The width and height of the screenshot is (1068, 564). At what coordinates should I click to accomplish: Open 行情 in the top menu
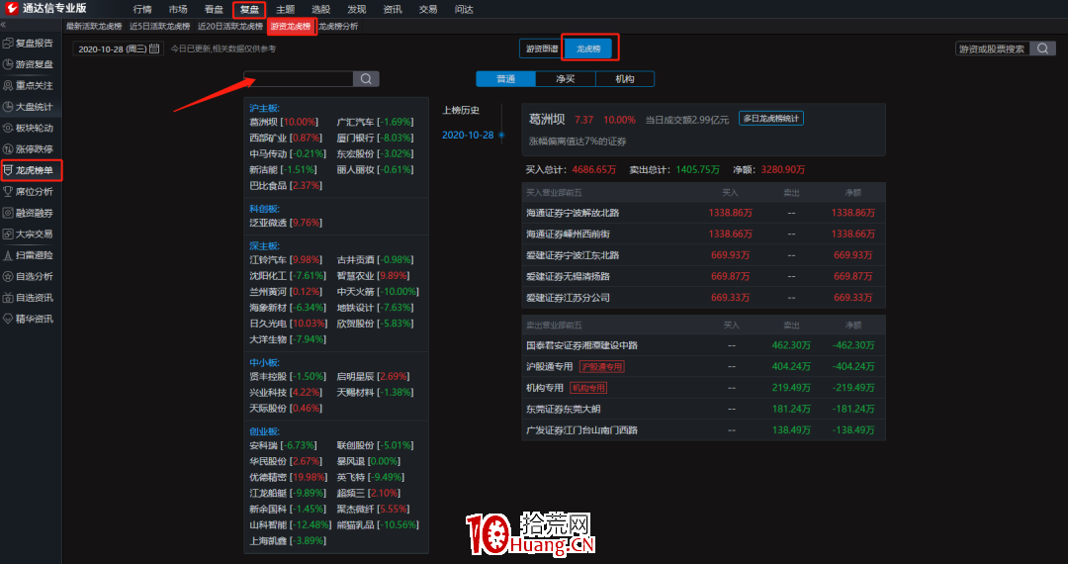click(142, 10)
